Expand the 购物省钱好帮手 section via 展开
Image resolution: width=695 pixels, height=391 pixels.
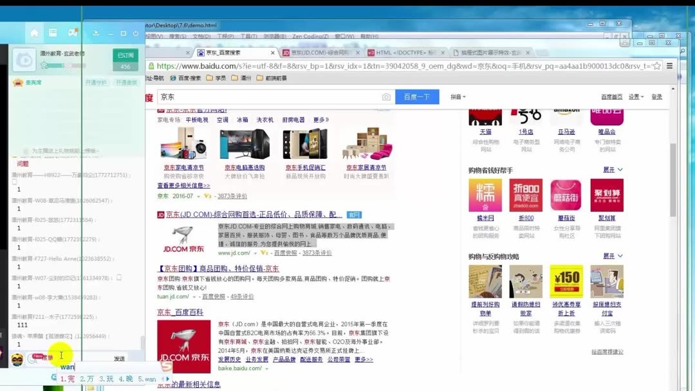pos(610,169)
